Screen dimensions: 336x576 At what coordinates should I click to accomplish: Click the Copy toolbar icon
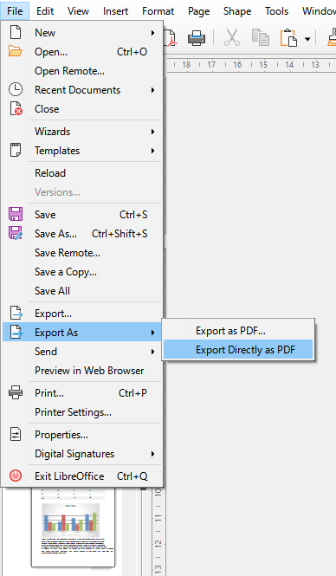pos(261,38)
